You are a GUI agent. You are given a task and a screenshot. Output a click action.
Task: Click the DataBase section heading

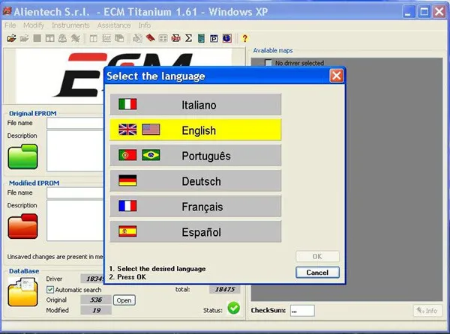(x=24, y=271)
